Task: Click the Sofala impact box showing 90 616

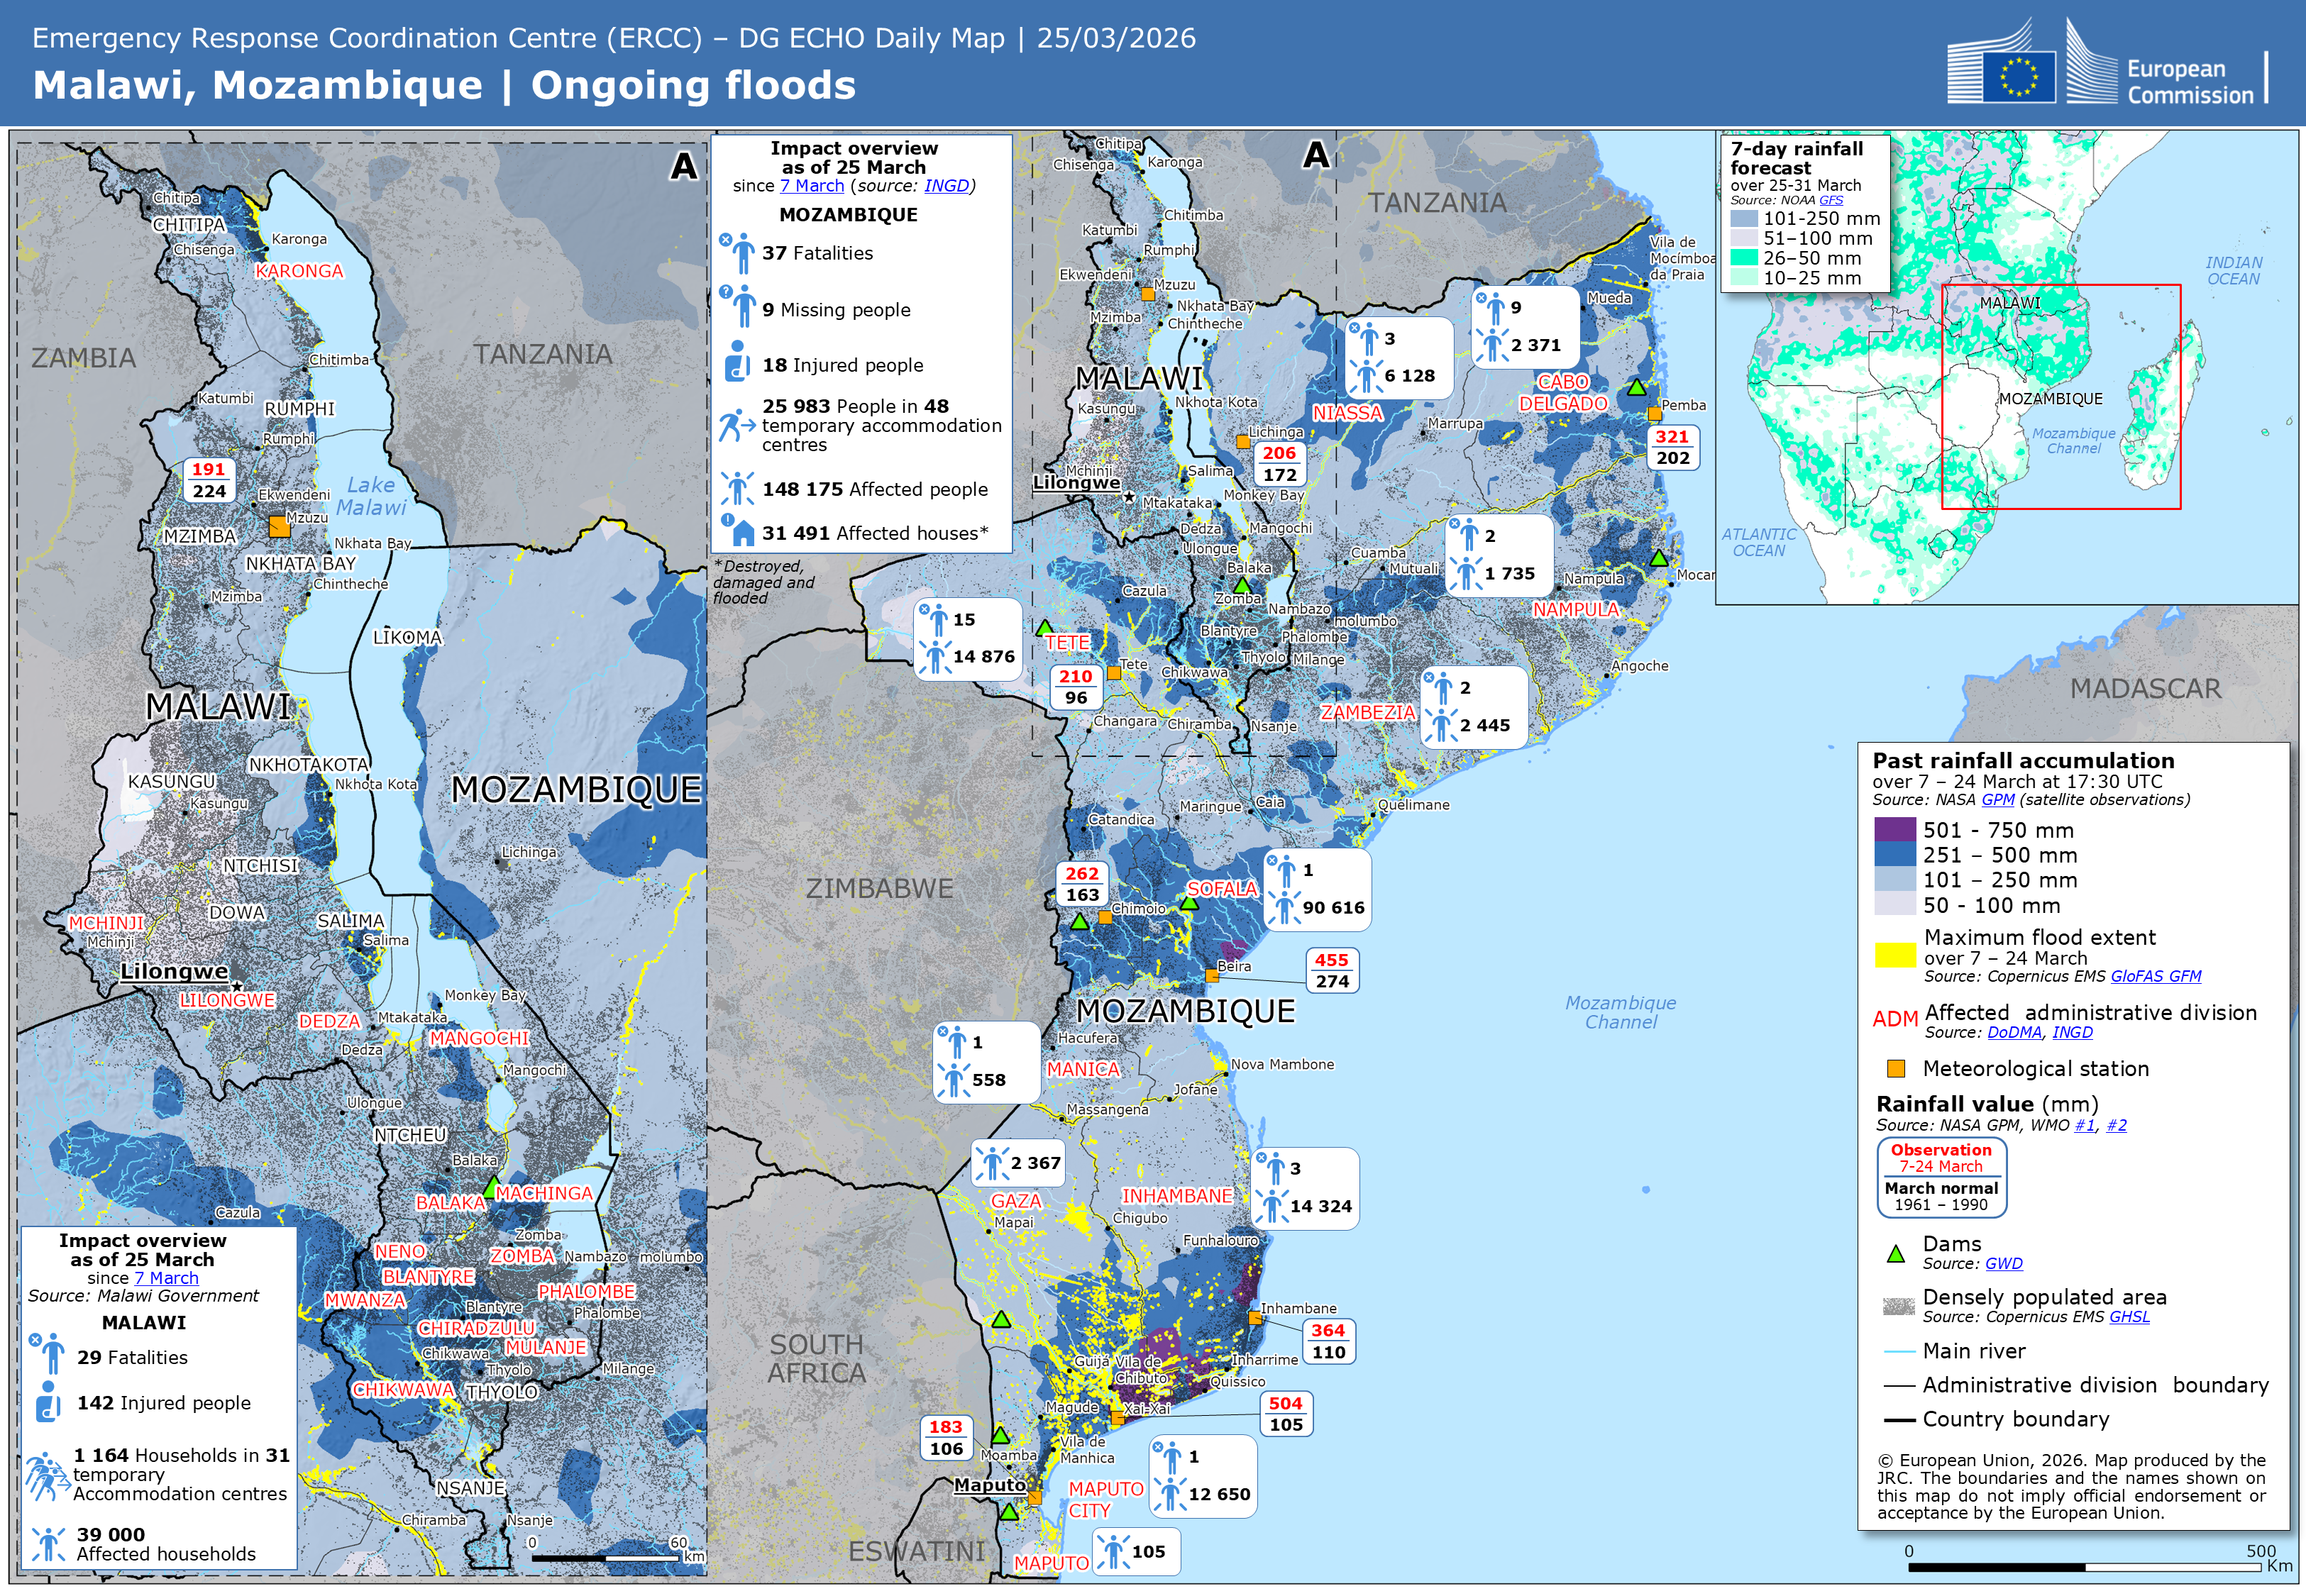Action: click(x=1317, y=890)
